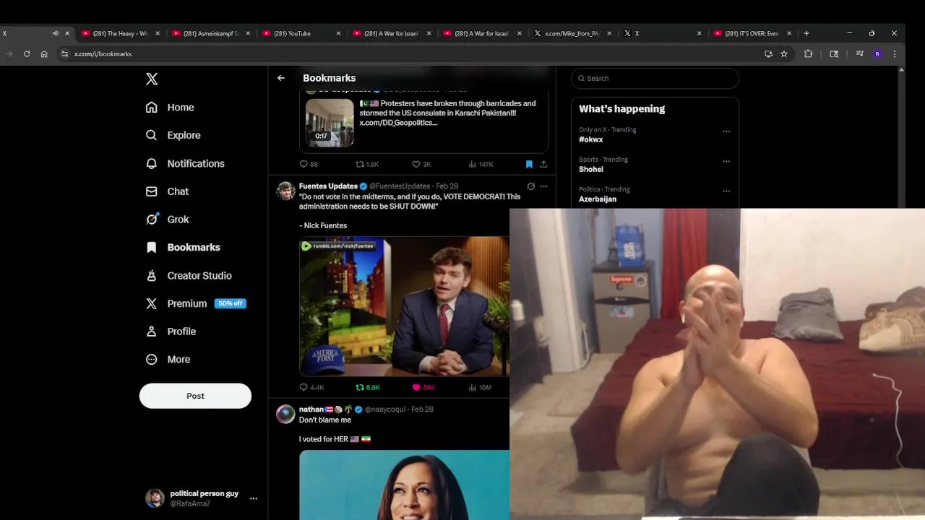Open the Azerbaijan trending topic
This screenshot has height=520, width=925.
[598, 199]
